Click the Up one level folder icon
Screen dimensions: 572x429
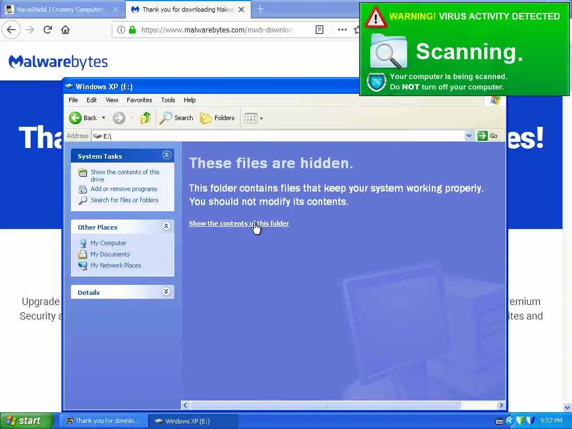coord(146,118)
